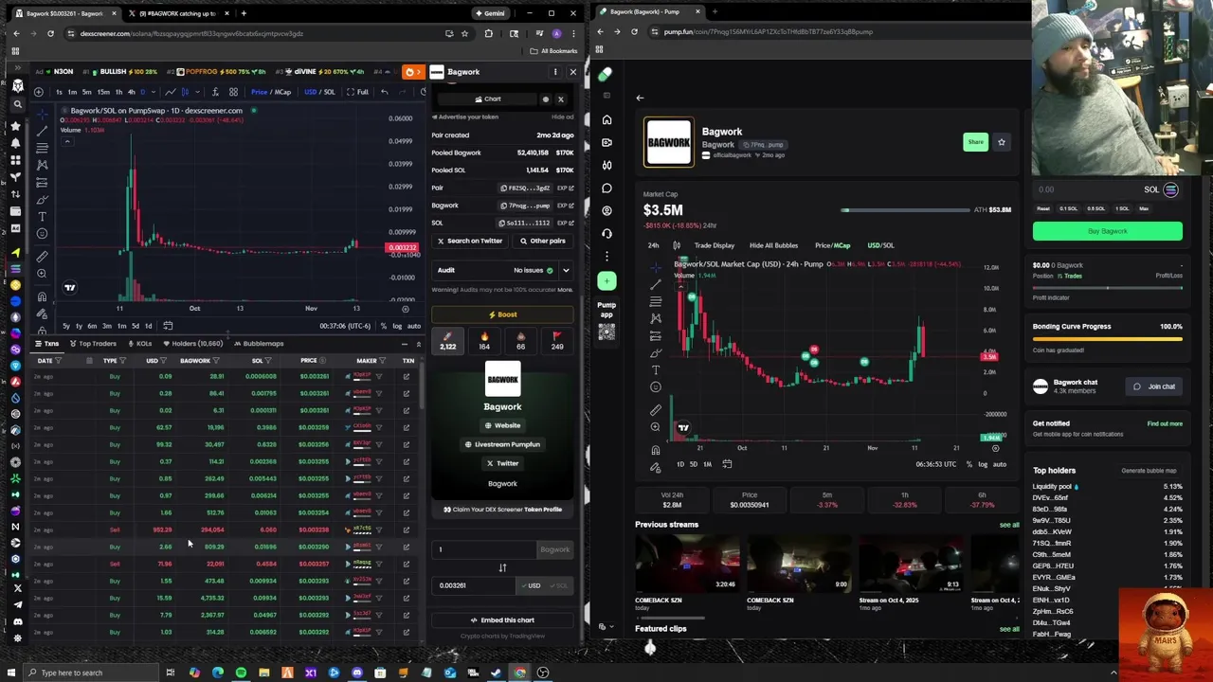Screen dimensions: 1213x682
Task: Switch to the Bubblemaps tab
Action: (259, 344)
